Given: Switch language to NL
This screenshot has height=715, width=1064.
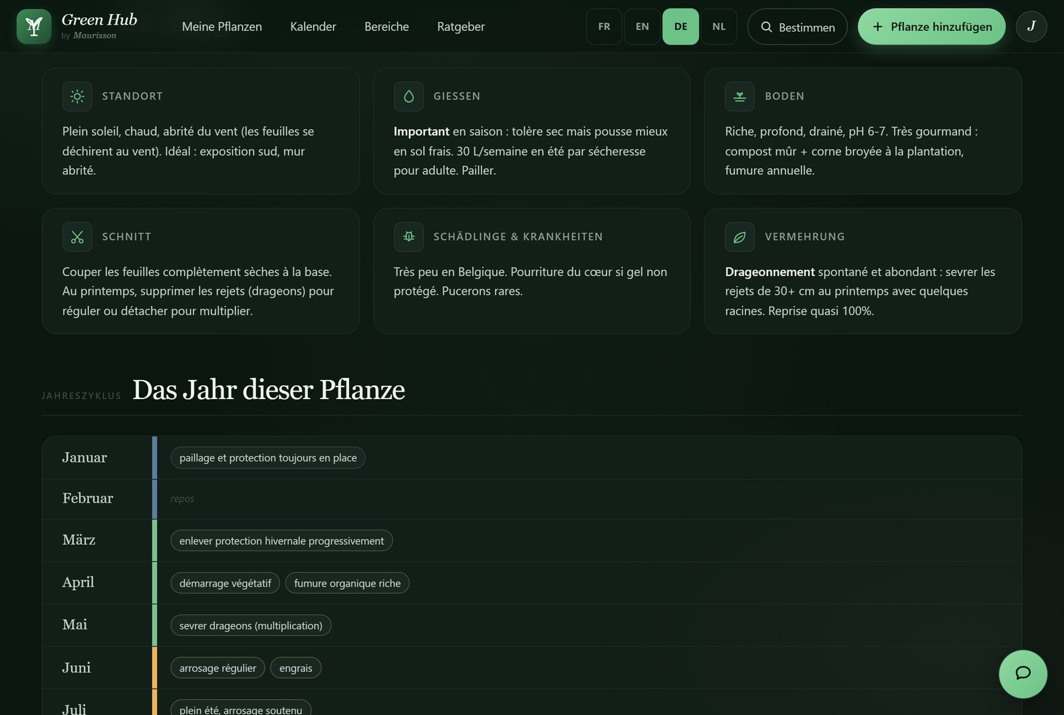Looking at the screenshot, I should coord(719,27).
